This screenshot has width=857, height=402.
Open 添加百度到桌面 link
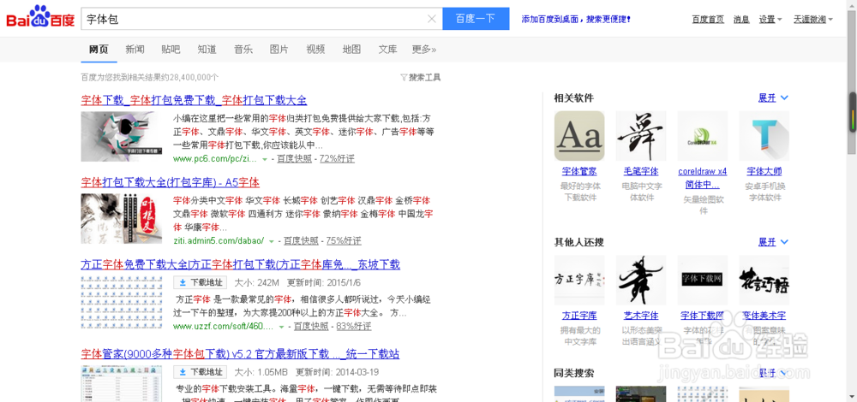point(576,19)
